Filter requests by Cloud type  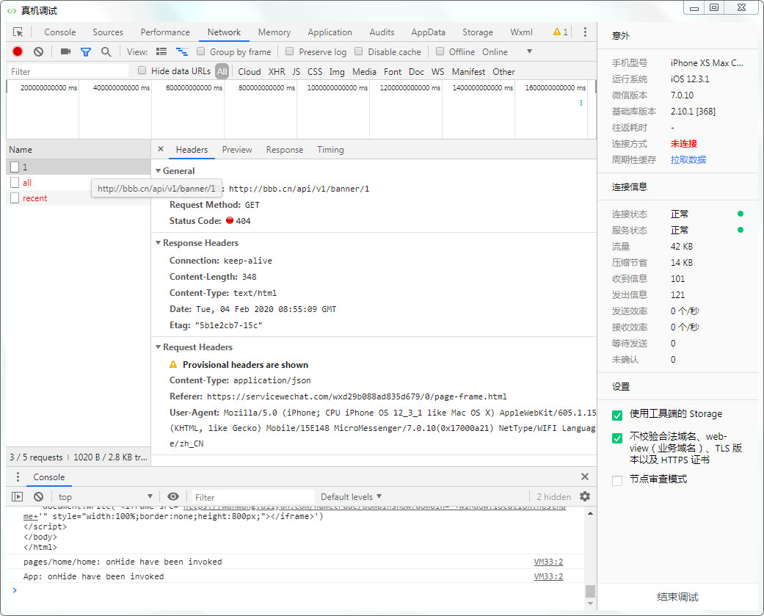click(x=249, y=72)
